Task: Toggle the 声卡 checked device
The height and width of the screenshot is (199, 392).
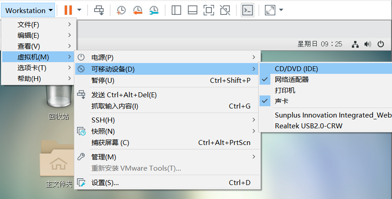Action: tap(326, 101)
